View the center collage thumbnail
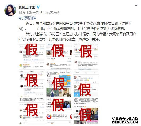 [x=59, y=84]
